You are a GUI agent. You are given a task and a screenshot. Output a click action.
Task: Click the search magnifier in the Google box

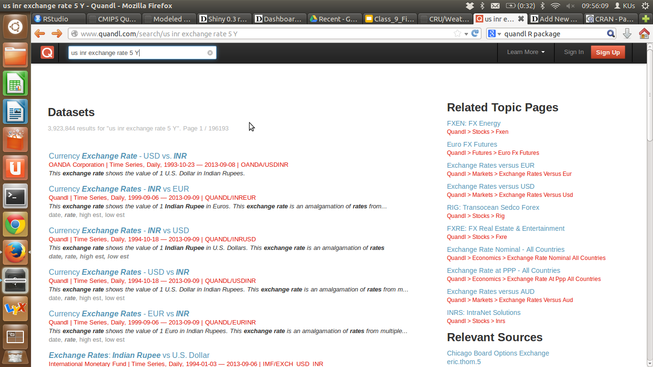tap(611, 33)
